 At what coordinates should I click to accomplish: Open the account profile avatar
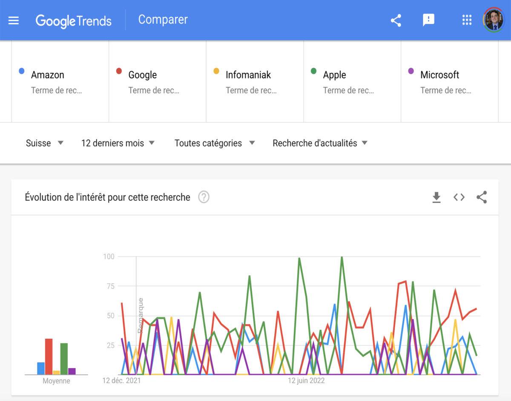(493, 20)
